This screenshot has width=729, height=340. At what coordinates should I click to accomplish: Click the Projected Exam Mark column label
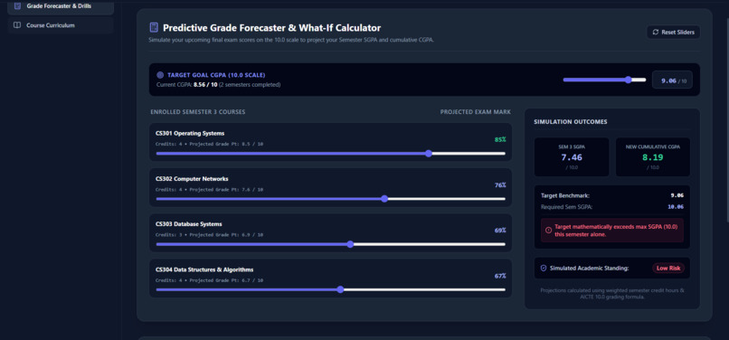point(475,112)
